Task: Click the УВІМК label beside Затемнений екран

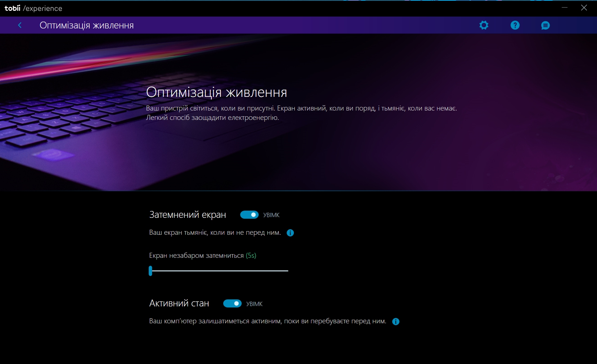Action: pos(271,215)
